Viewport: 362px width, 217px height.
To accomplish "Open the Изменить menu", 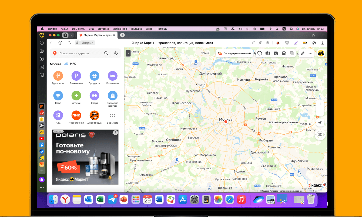I will point(78,29).
